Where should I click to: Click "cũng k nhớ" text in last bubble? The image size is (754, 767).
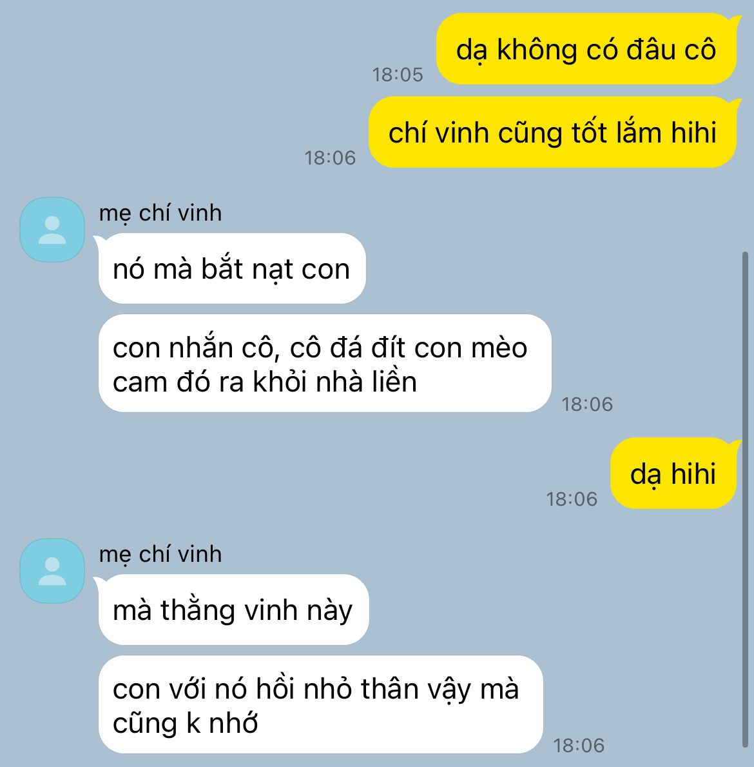pos(185,722)
